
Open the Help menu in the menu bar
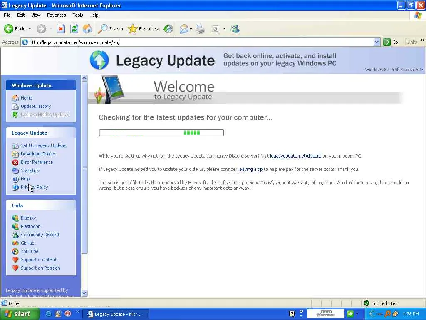(x=94, y=15)
